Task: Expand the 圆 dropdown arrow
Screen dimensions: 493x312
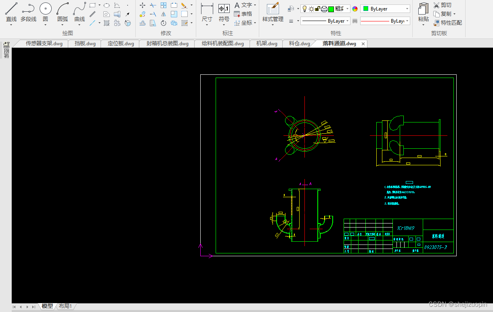Action: [45, 25]
